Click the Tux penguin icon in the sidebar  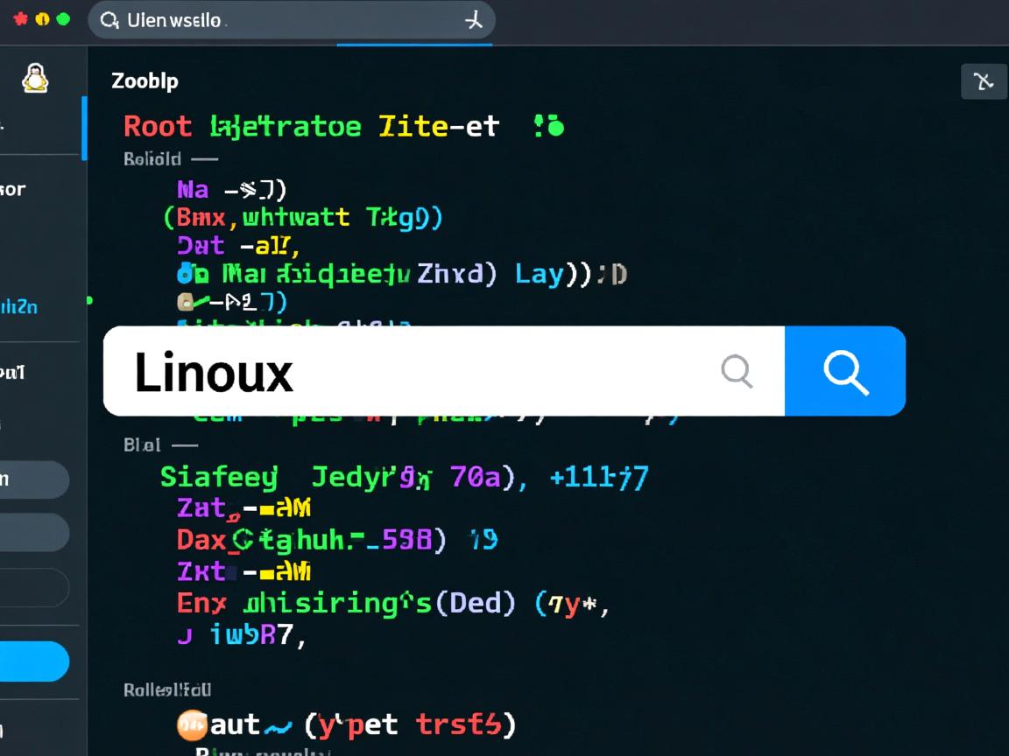coord(32,79)
